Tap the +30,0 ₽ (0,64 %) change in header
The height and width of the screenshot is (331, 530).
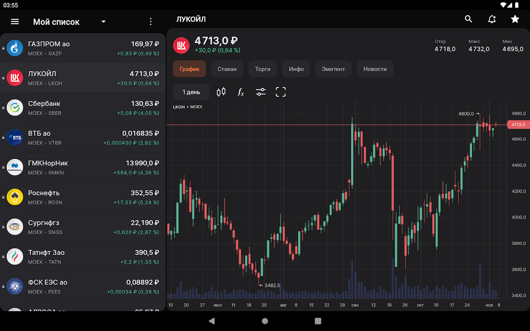(217, 50)
